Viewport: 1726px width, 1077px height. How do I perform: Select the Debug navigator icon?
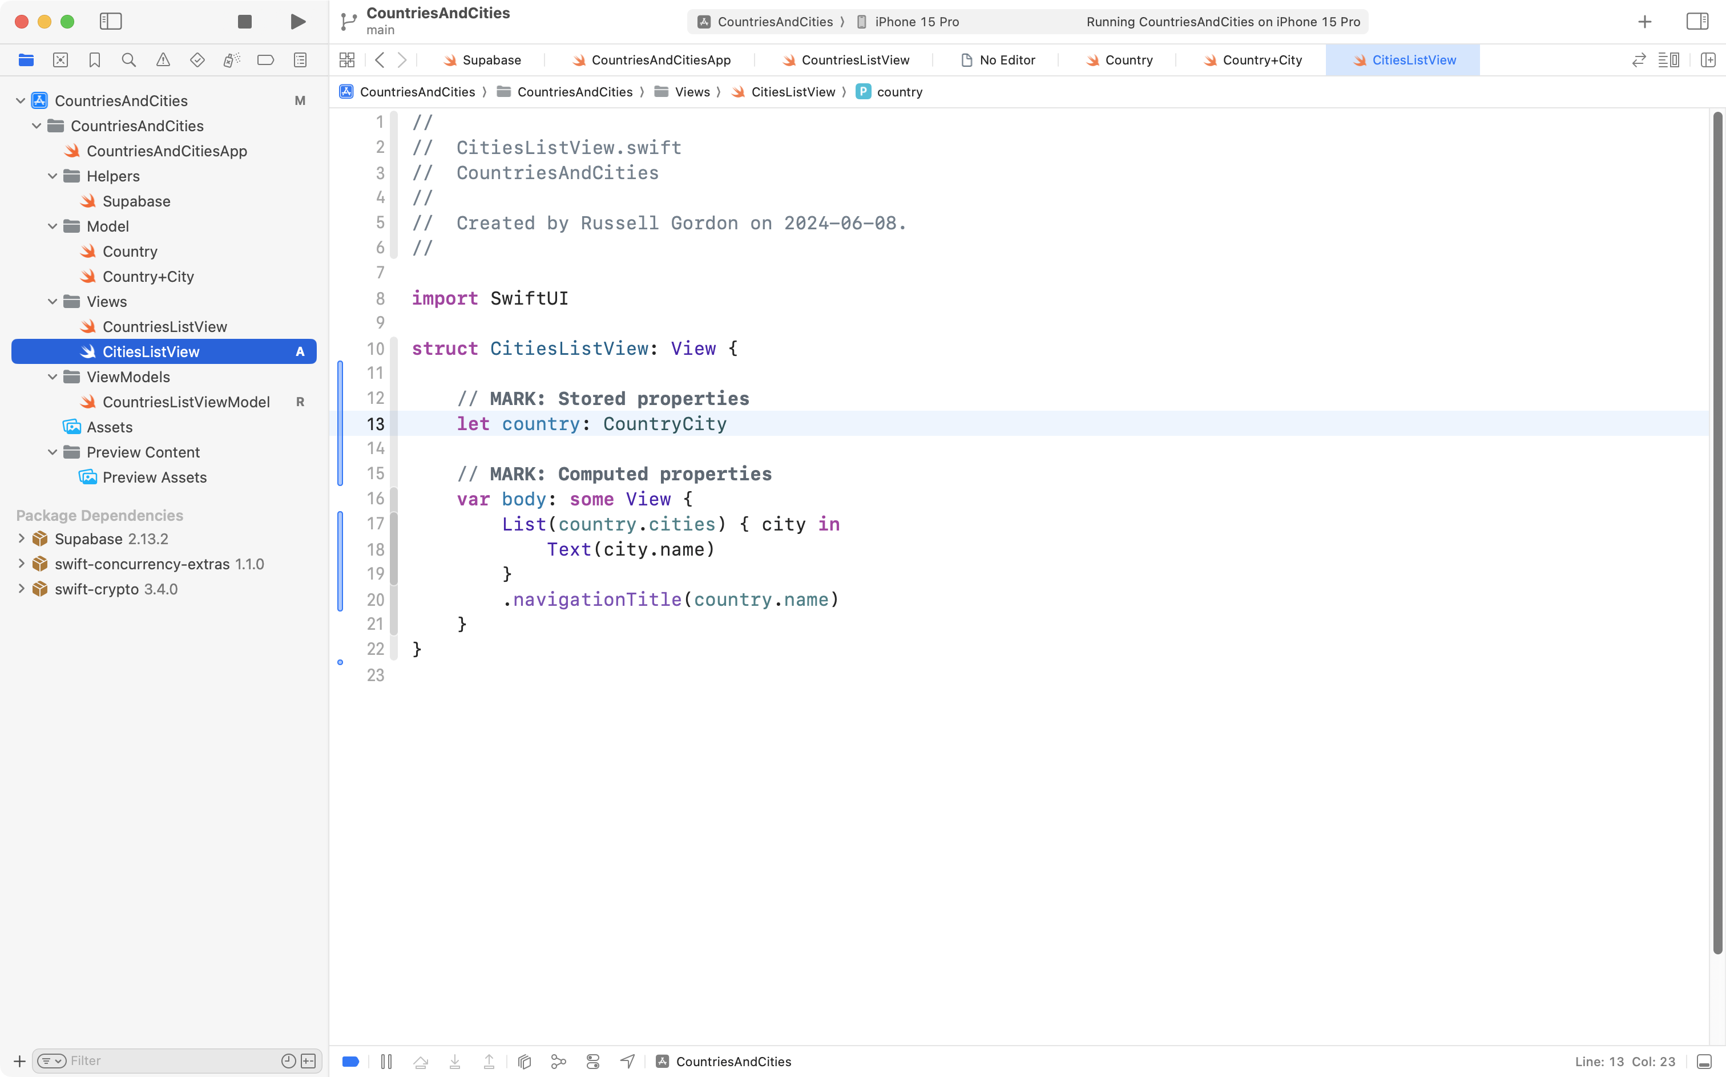(232, 60)
